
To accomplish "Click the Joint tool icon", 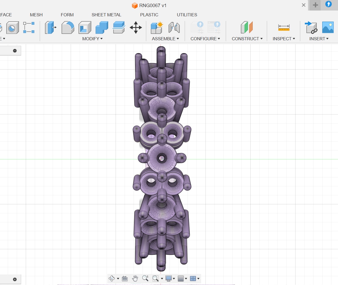I will (x=174, y=28).
